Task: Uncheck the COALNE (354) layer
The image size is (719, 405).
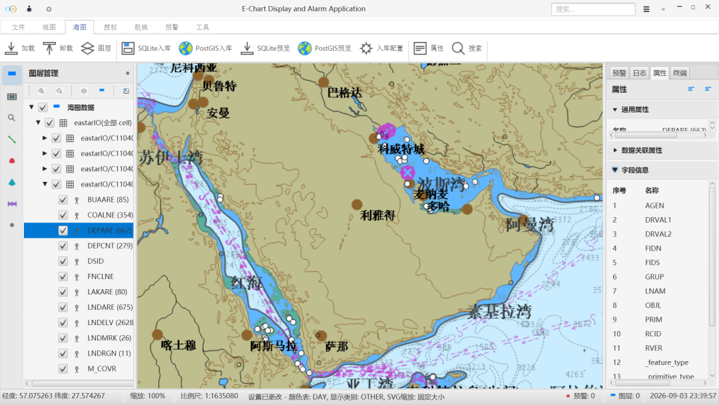Action: point(63,215)
